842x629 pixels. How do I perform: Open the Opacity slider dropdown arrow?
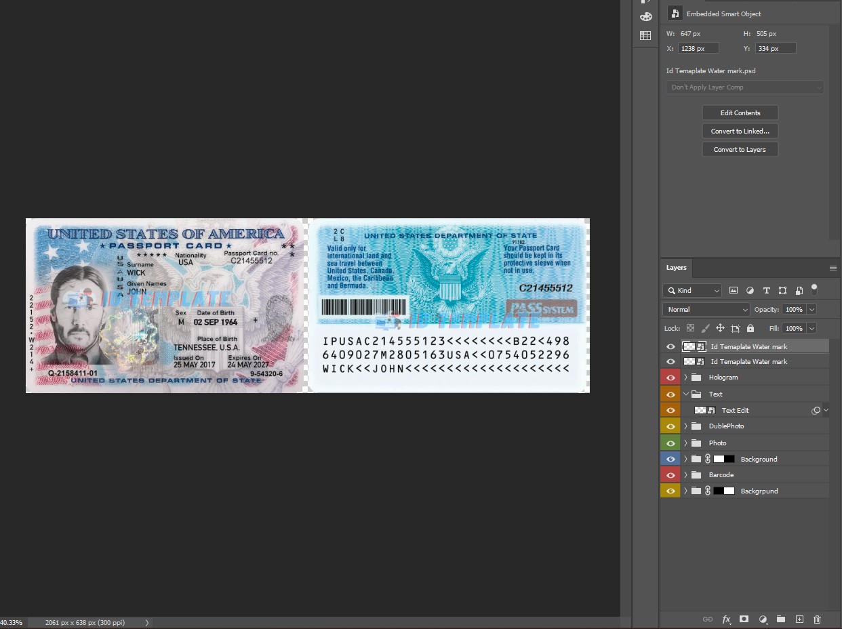coord(811,309)
